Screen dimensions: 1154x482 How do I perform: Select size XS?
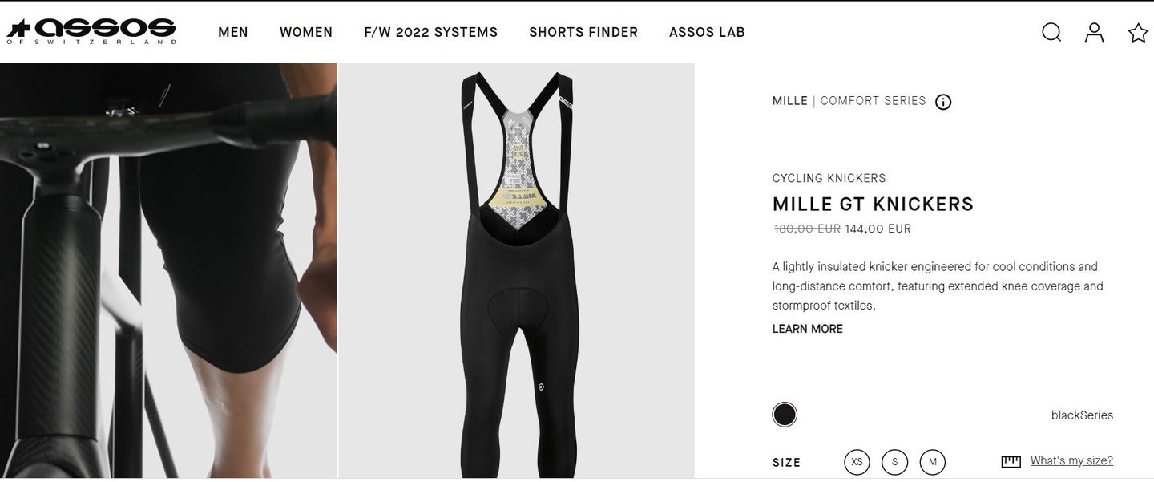click(857, 462)
